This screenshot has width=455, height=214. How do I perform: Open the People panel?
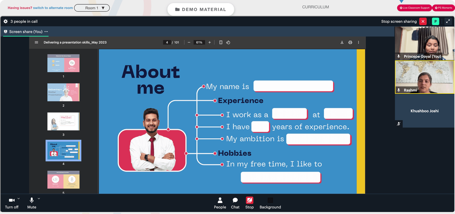tap(220, 203)
